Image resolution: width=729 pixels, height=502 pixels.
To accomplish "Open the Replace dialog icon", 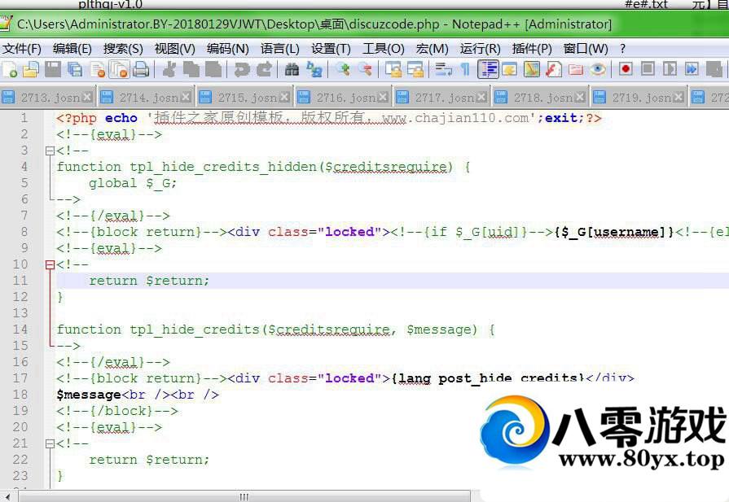I will [x=314, y=70].
